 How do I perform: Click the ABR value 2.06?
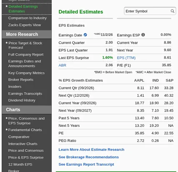click(109, 65)
